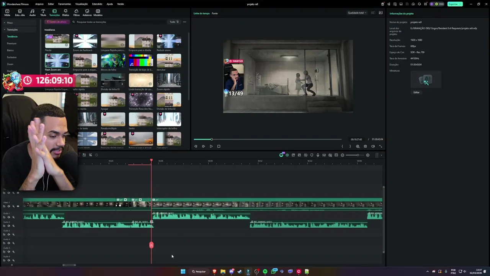Open the transitions panel more options

click(x=185, y=22)
